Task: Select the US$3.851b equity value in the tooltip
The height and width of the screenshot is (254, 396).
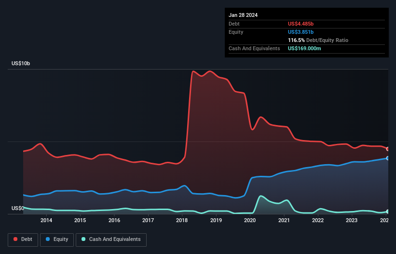Action: [x=300, y=32]
